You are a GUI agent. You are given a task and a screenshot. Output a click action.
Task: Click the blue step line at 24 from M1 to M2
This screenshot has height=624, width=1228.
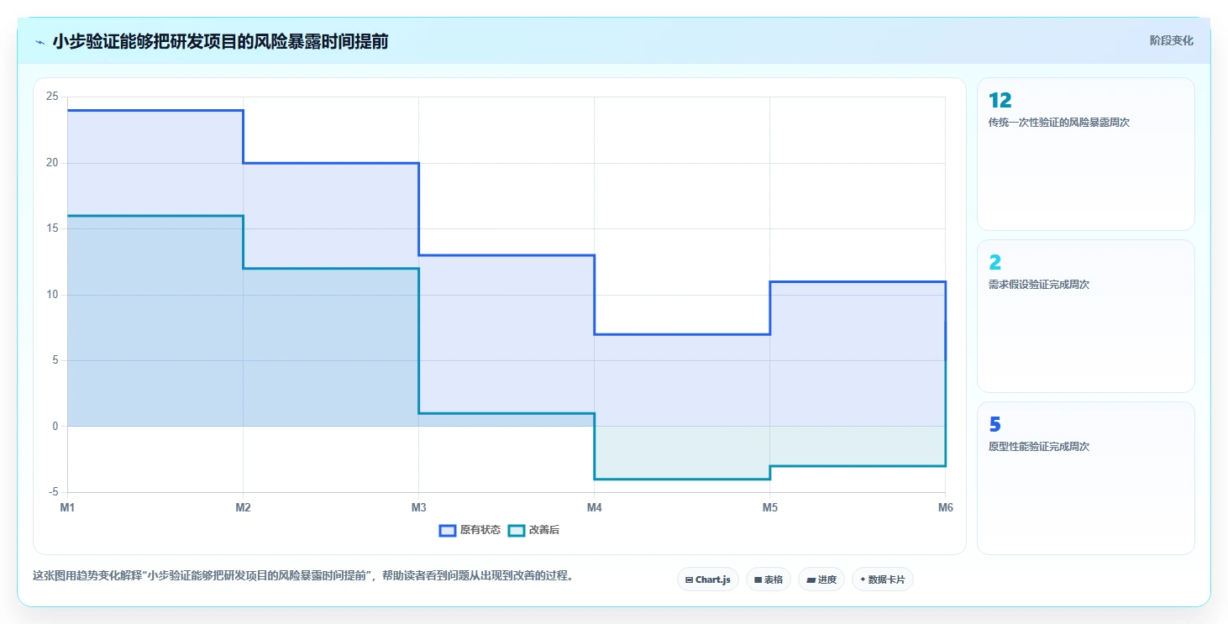155,110
